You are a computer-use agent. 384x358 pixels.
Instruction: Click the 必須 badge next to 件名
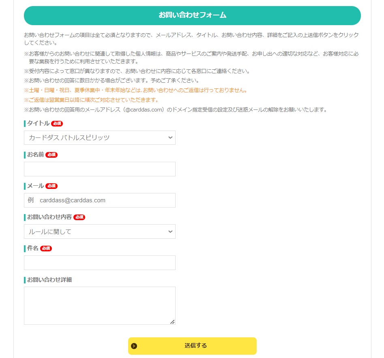coord(46,249)
